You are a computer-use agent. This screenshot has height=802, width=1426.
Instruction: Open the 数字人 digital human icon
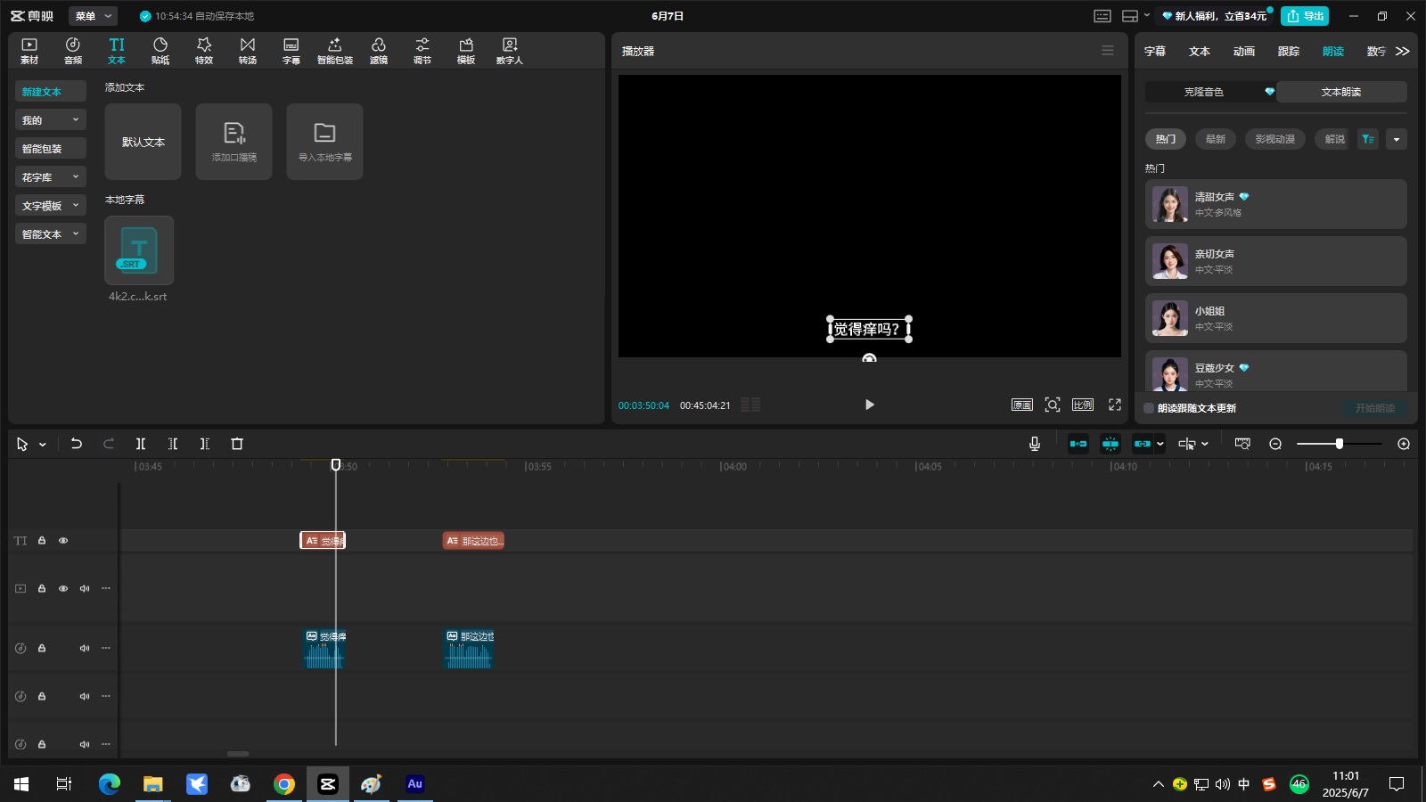510,51
